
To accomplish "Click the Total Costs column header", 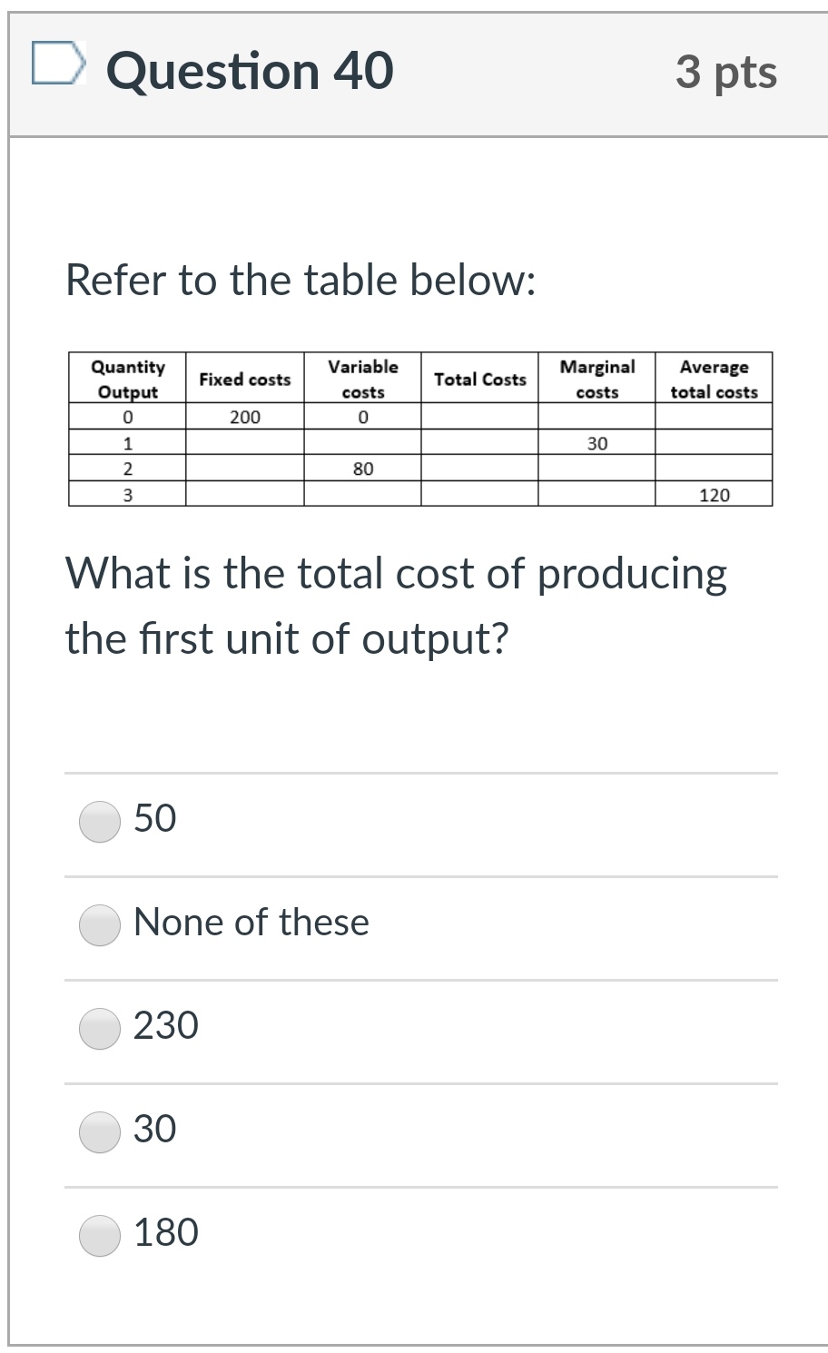I will 480,379.
